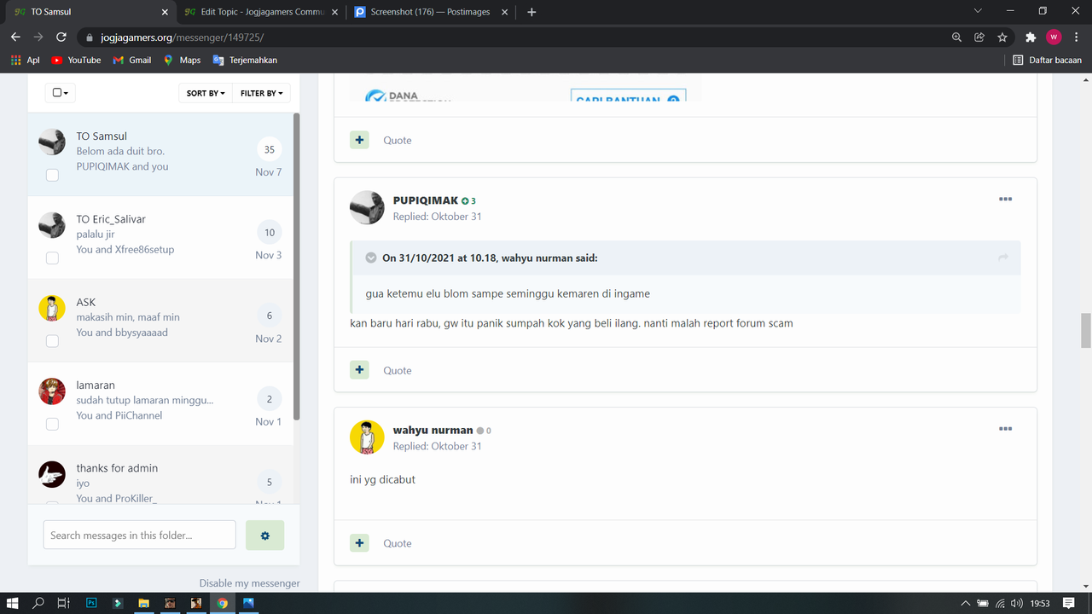Screen dimensions: 1092x614
Task: Click the page vertical scrollbar thumb
Action: pos(1086,331)
